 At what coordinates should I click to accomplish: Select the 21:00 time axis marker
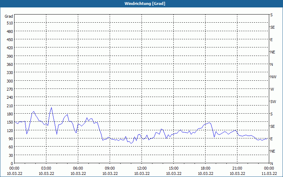click(x=237, y=168)
